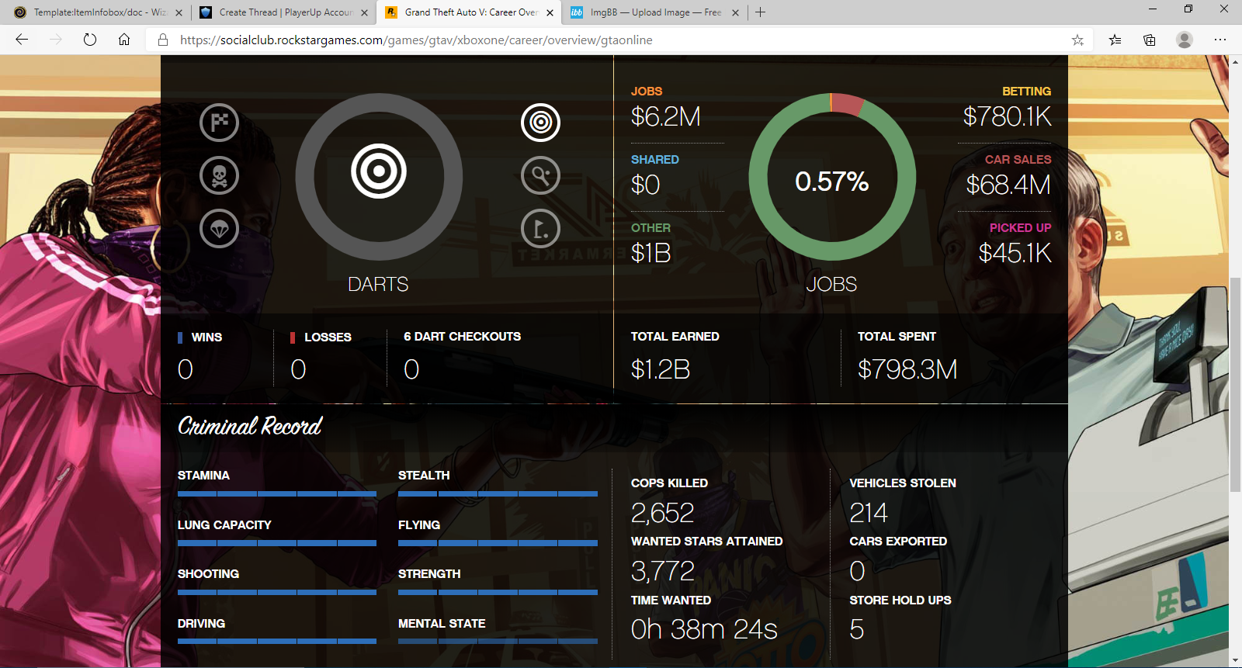This screenshot has width=1242, height=668.
Task: View site security info via lock icon
Action: point(163,40)
